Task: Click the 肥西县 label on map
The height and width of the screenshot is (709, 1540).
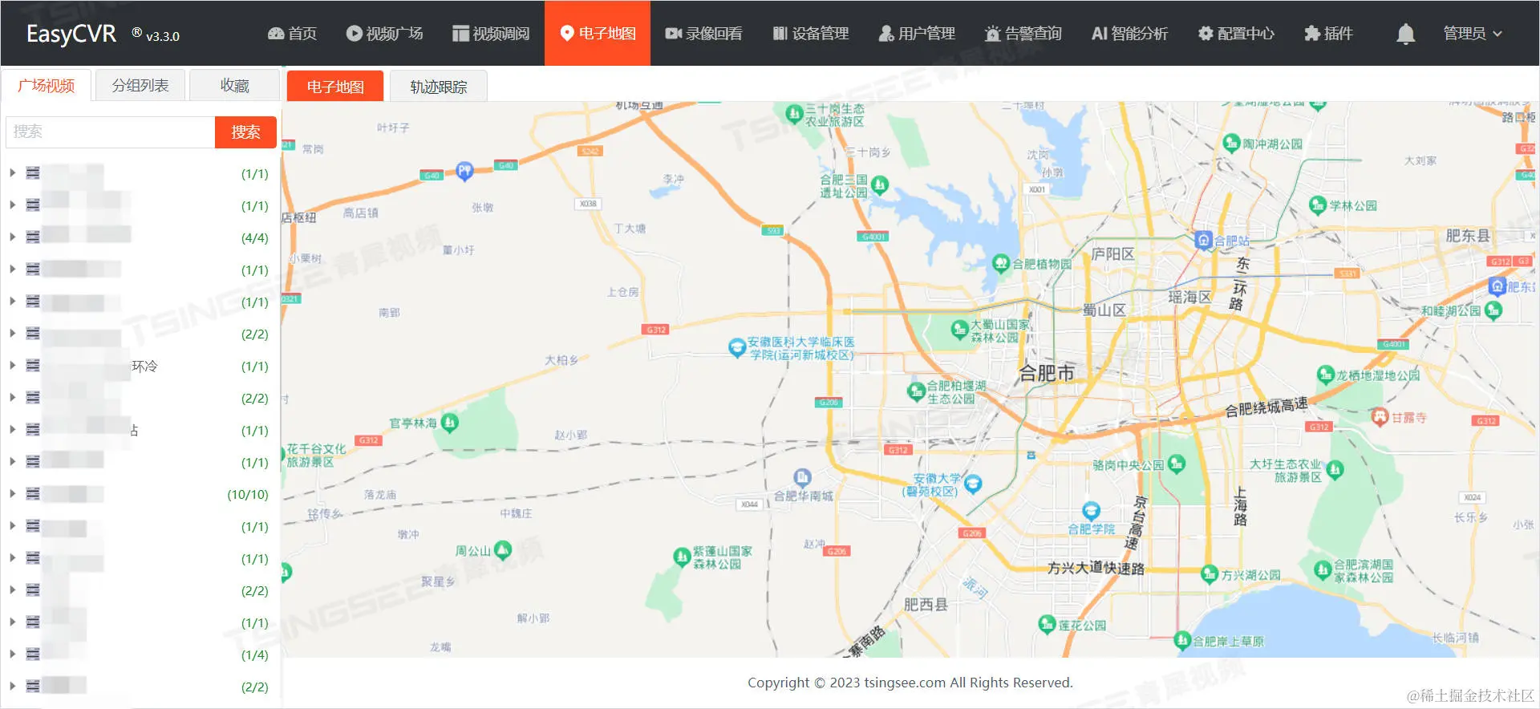Action: click(x=926, y=604)
